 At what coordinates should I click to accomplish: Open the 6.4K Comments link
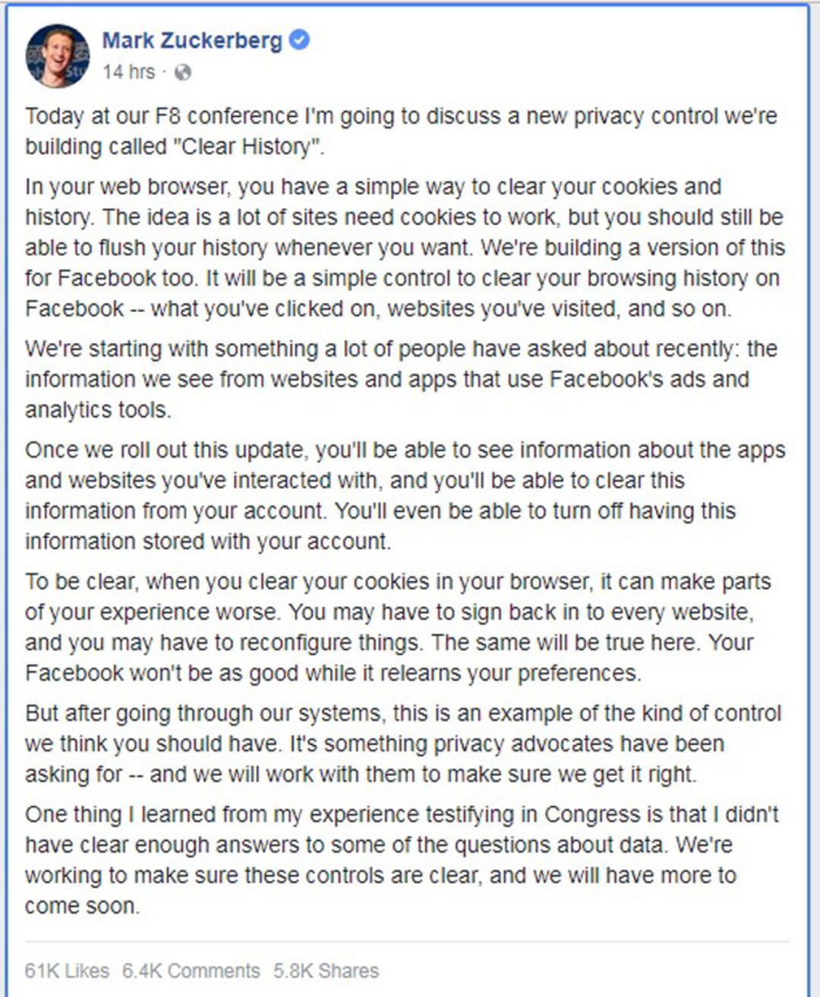pyautogui.click(x=191, y=970)
